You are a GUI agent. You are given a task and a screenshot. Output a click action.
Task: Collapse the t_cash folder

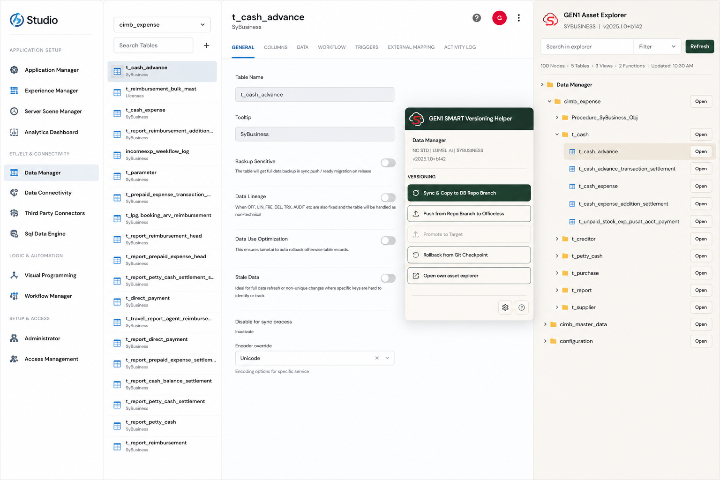tap(557, 135)
